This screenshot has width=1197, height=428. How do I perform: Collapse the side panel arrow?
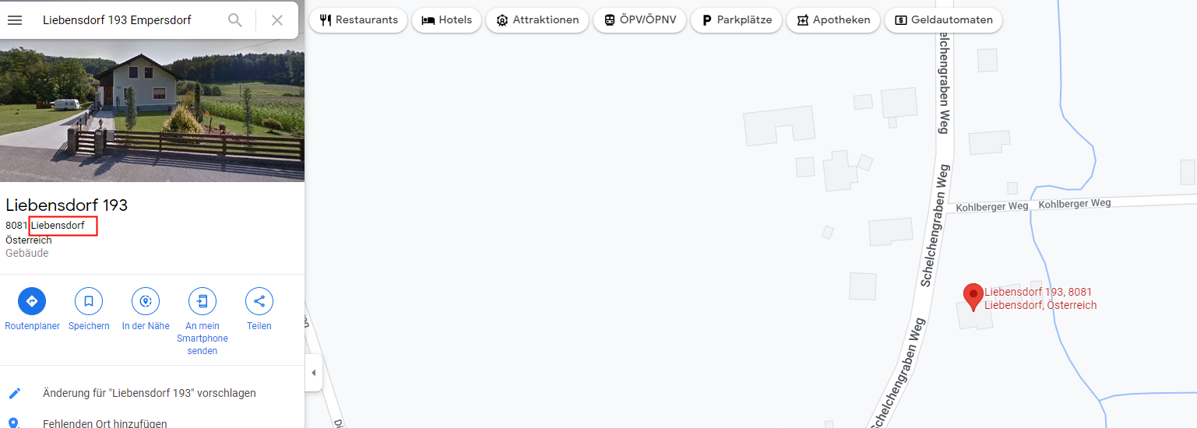coord(313,373)
